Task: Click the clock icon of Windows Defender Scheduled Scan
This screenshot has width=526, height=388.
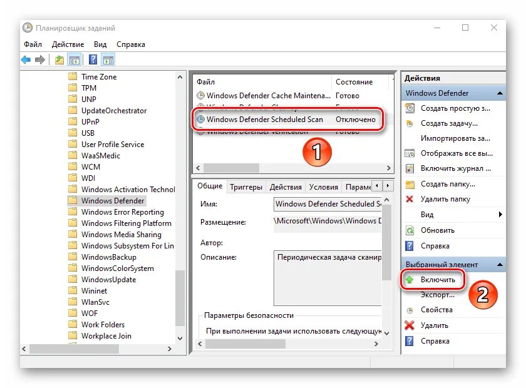Action: tap(200, 120)
